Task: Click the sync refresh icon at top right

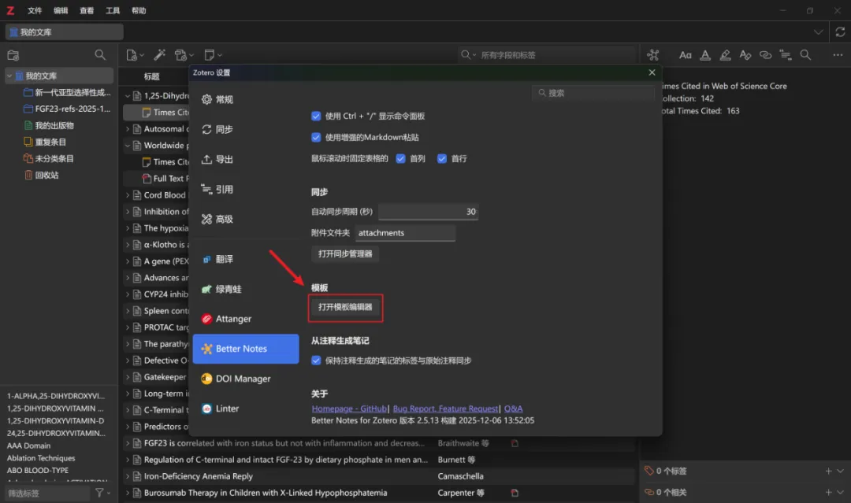Action: [x=840, y=32]
